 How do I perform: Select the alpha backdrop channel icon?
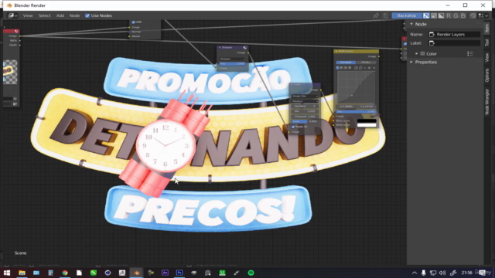[442, 15]
